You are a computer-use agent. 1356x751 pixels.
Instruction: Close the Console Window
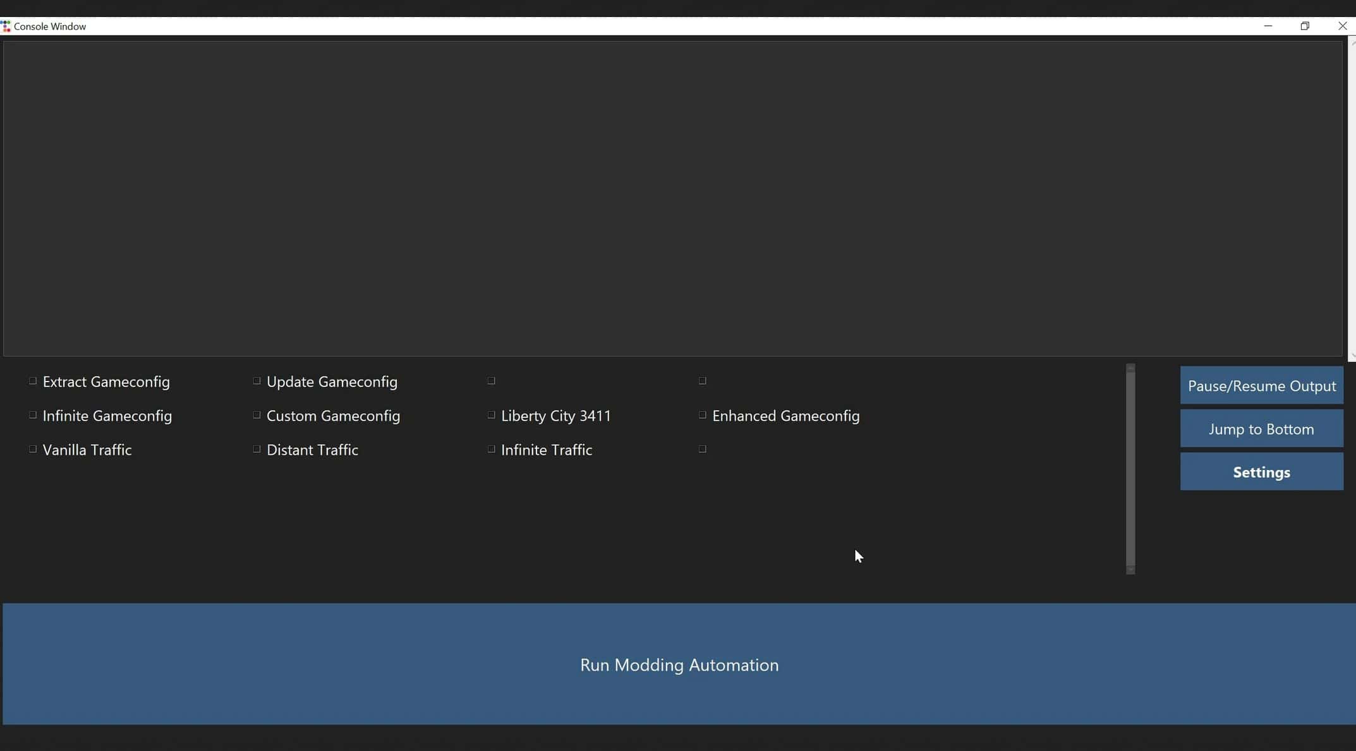pos(1342,26)
